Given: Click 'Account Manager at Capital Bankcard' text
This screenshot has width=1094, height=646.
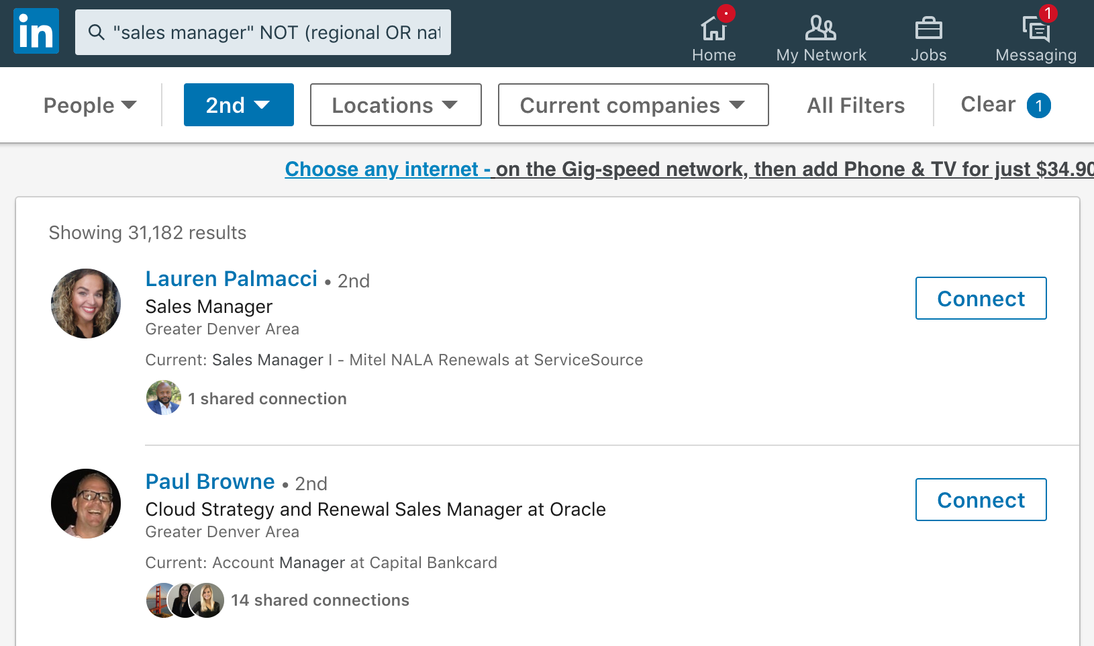Looking at the screenshot, I should (x=355, y=563).
